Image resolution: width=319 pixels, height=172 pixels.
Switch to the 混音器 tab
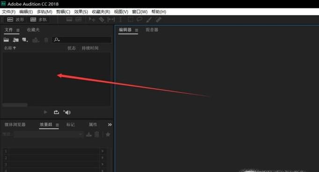coord(152,30)
